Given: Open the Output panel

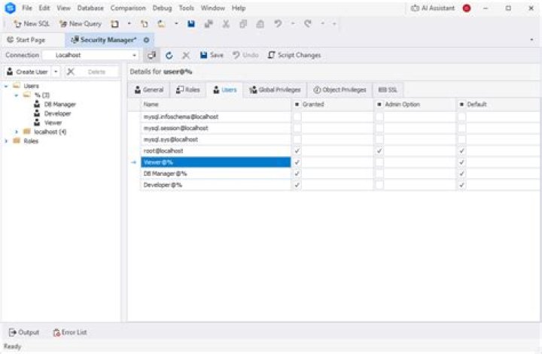Looking at the screenshot, I should coord(24,331).
